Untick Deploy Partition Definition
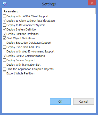The width and height of the screenshot is (98, 115). [4, 34]
